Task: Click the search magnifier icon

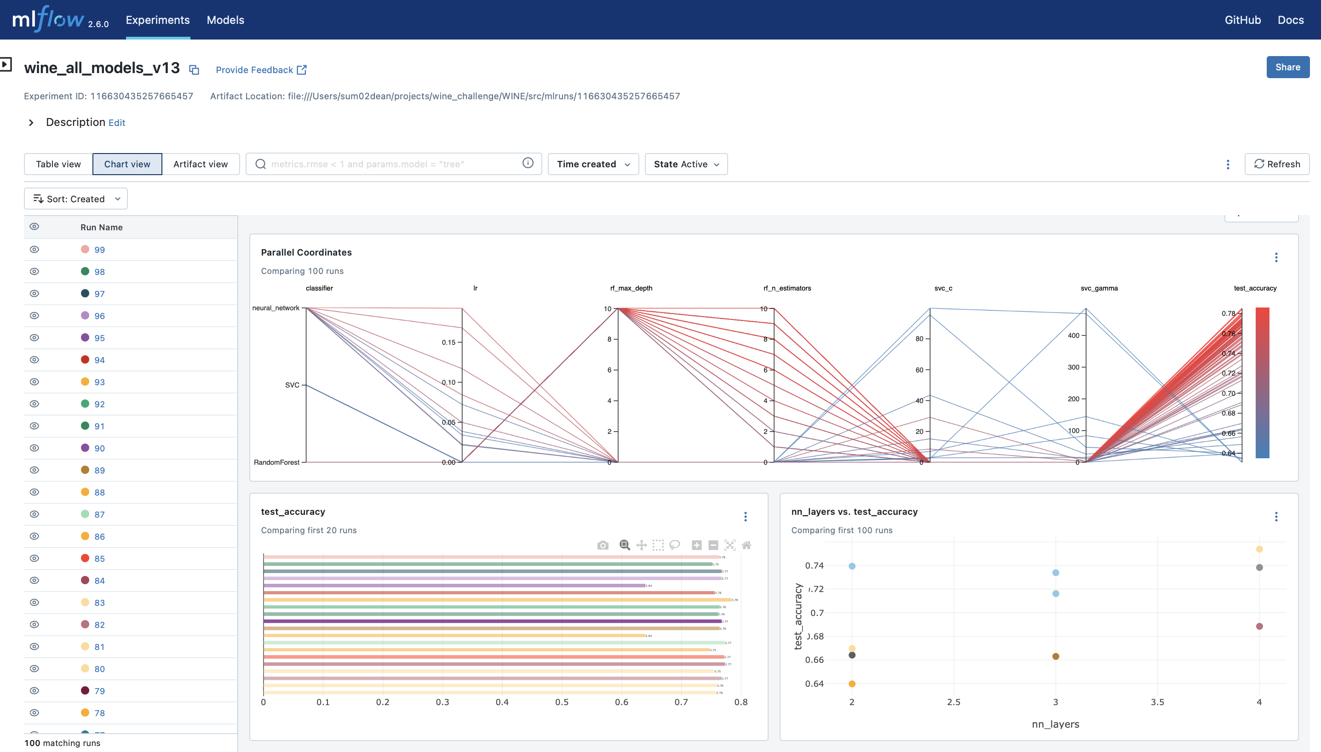Action: tap(260, 164)
